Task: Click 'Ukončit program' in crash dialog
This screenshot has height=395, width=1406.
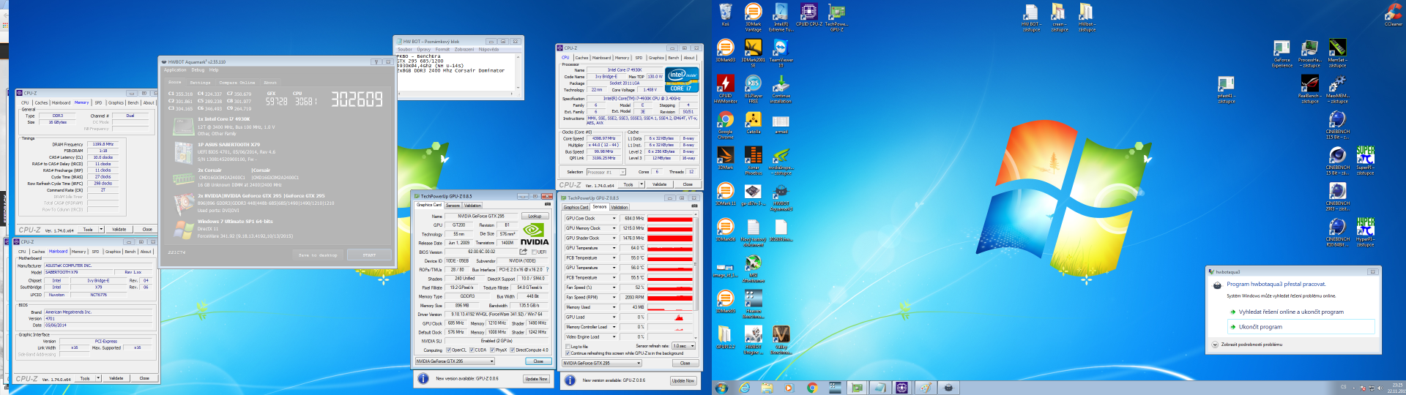Action: (x=1301, y=327)
